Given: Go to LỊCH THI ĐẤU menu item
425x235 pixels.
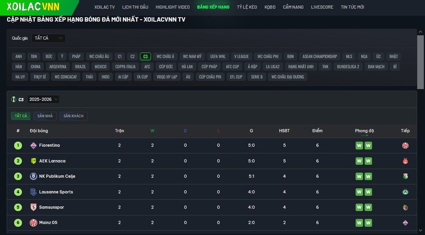Looking at the screenshot, I should point(135,7).
